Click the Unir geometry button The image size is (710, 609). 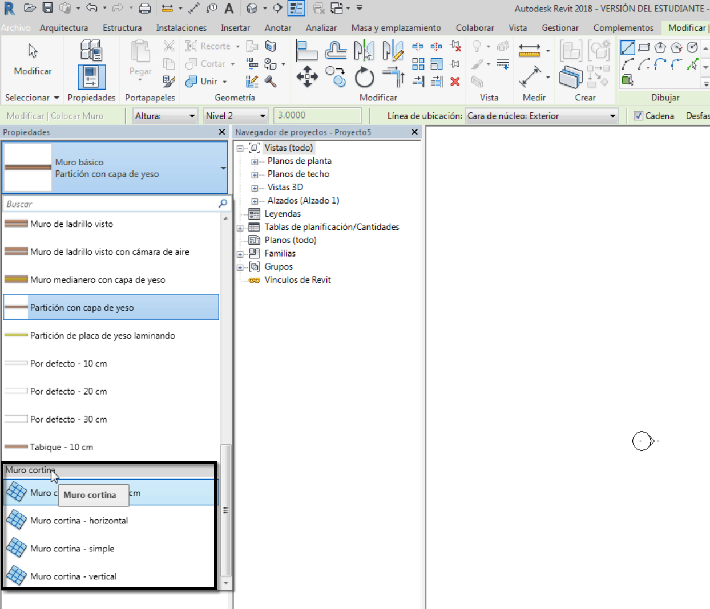pos(205,82)
